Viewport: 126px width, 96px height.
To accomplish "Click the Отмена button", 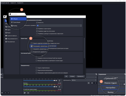I will [72, 76].
